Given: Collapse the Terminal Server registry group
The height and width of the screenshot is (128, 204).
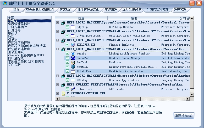Looking at the screenshot, I should [x=58, y=22].
